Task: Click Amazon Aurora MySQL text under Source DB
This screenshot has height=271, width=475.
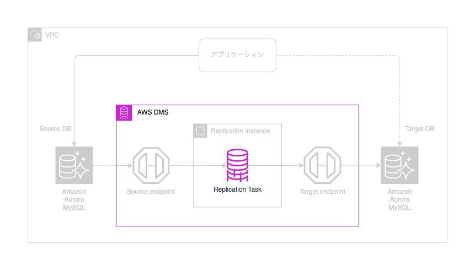Action: click(74, 199)
